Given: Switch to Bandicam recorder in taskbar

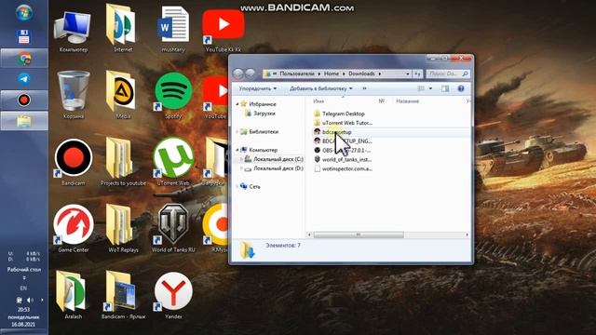Looking at the screenshot, I should coord(24,100).
